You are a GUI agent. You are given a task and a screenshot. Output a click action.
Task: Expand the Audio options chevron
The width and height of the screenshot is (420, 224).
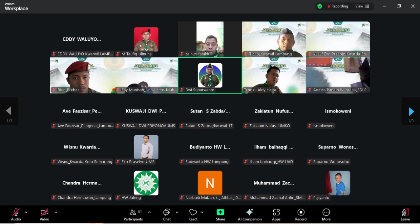point(26,212)
